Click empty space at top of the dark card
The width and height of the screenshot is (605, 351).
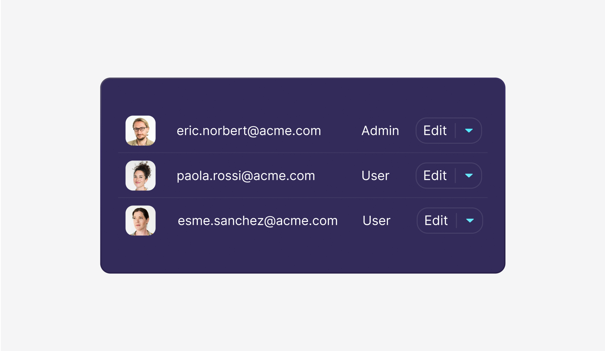[x=302, y=95]
